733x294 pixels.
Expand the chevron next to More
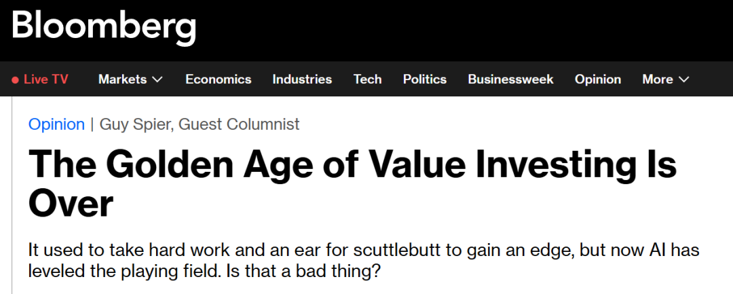(683, 80)
